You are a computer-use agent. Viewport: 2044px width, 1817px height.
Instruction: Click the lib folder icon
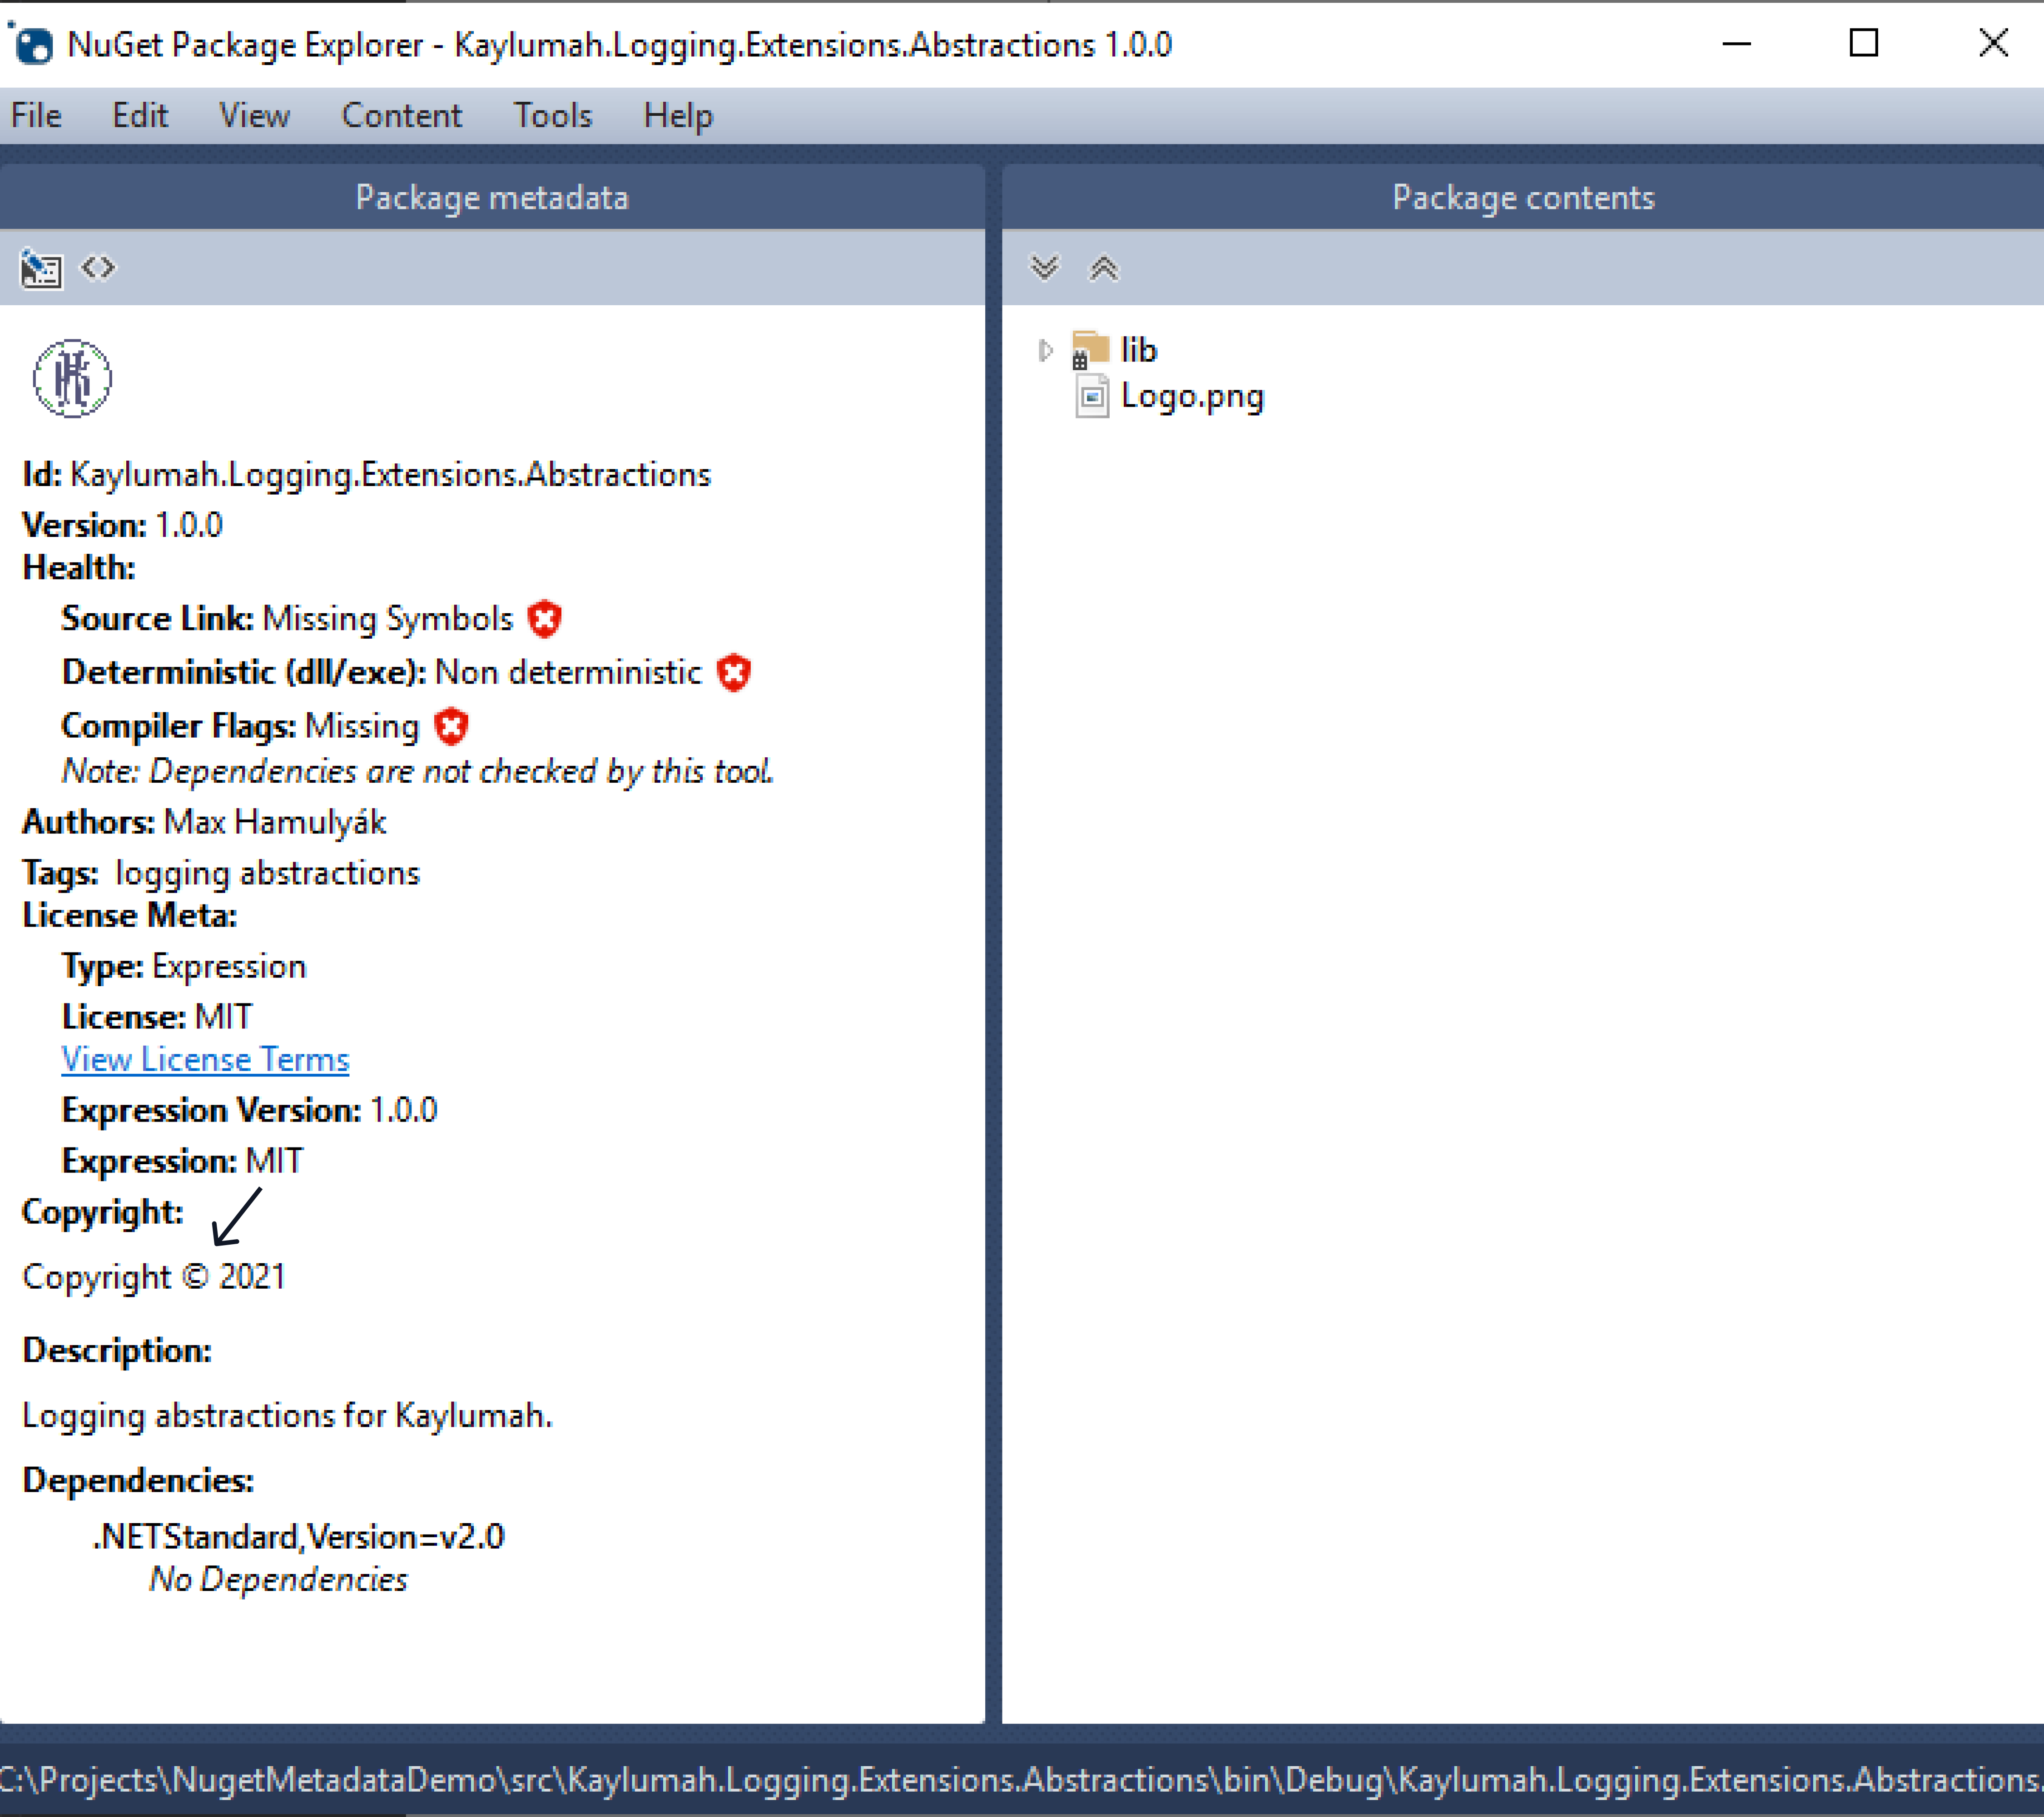(1090, 350)
